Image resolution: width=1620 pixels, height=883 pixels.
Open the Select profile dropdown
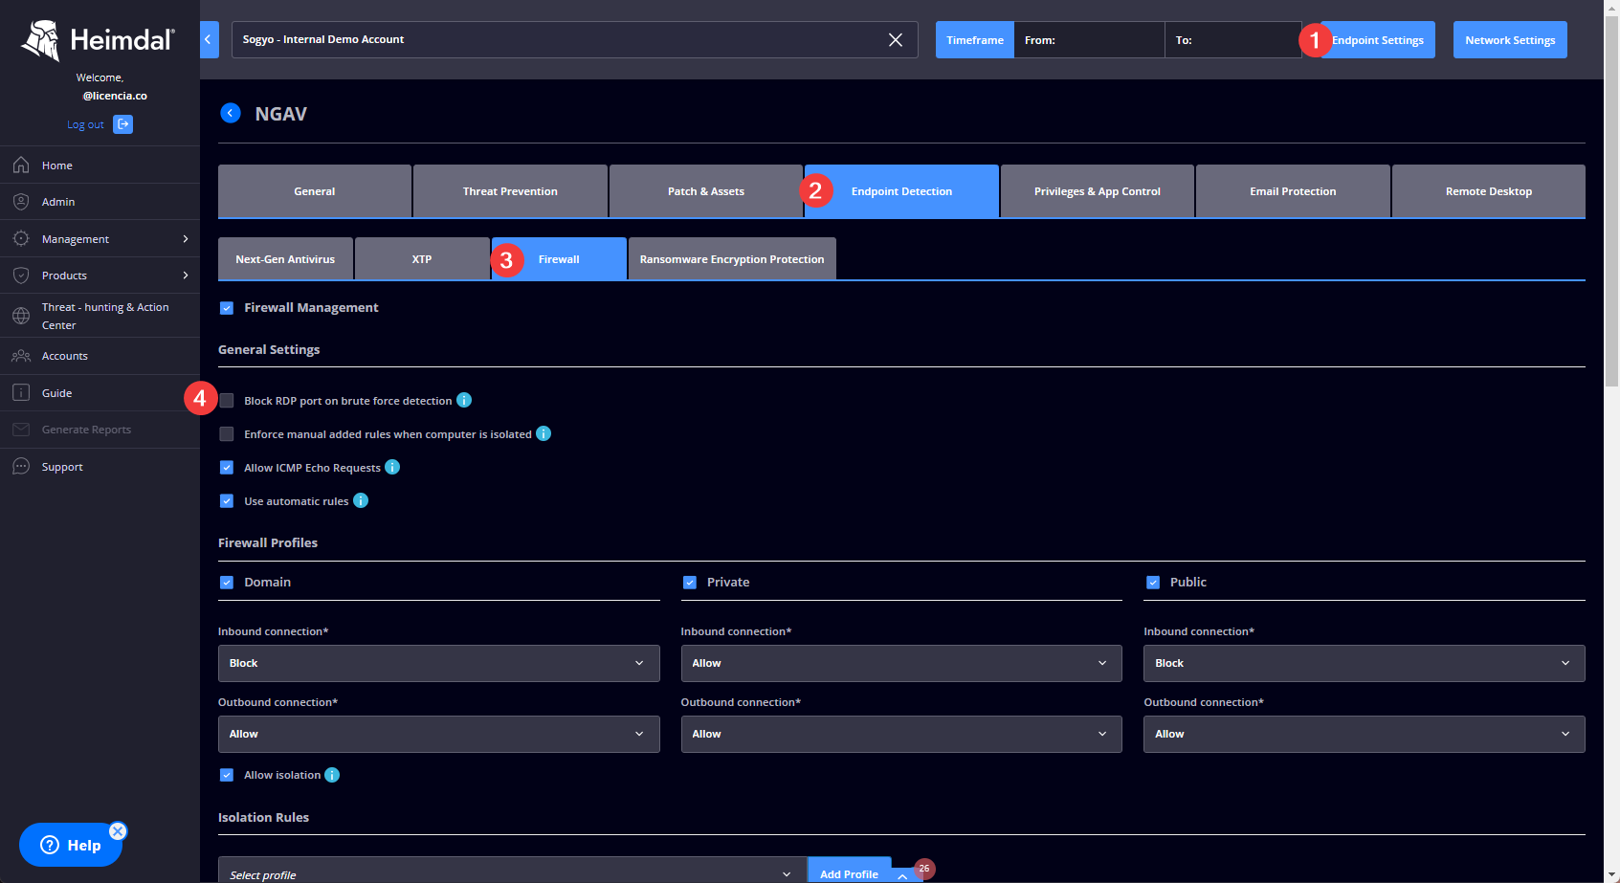click(x=512, y=870)
